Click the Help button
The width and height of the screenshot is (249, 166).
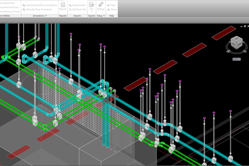click(x=111, y=5)
